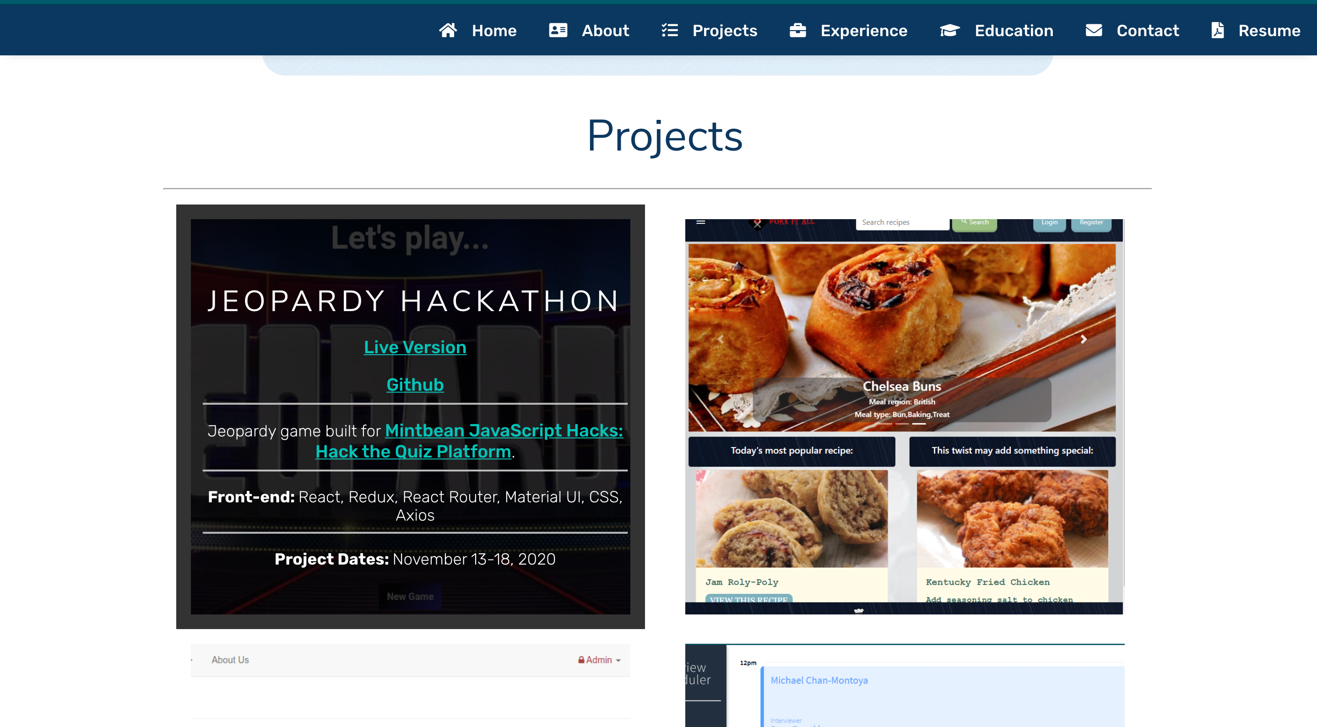Image resolution: width=1317 pixels, height=727 pixels.
Task: Open the Admin dropdown
Action: pyautogui.click(x=599, y=660)
